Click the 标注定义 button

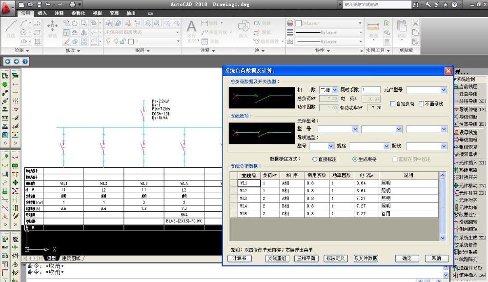pyautogui.click(x=335, y=259)
